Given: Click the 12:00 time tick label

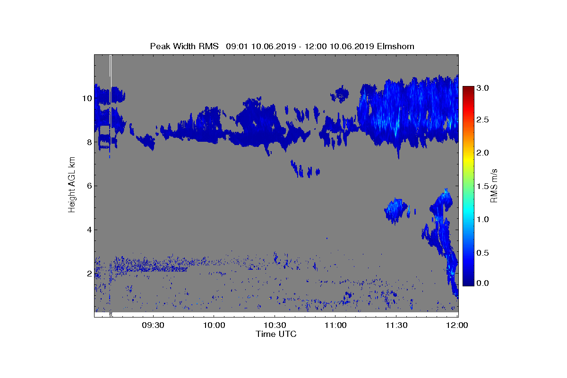Looking at the screenshot, I should tap(456, 326).
